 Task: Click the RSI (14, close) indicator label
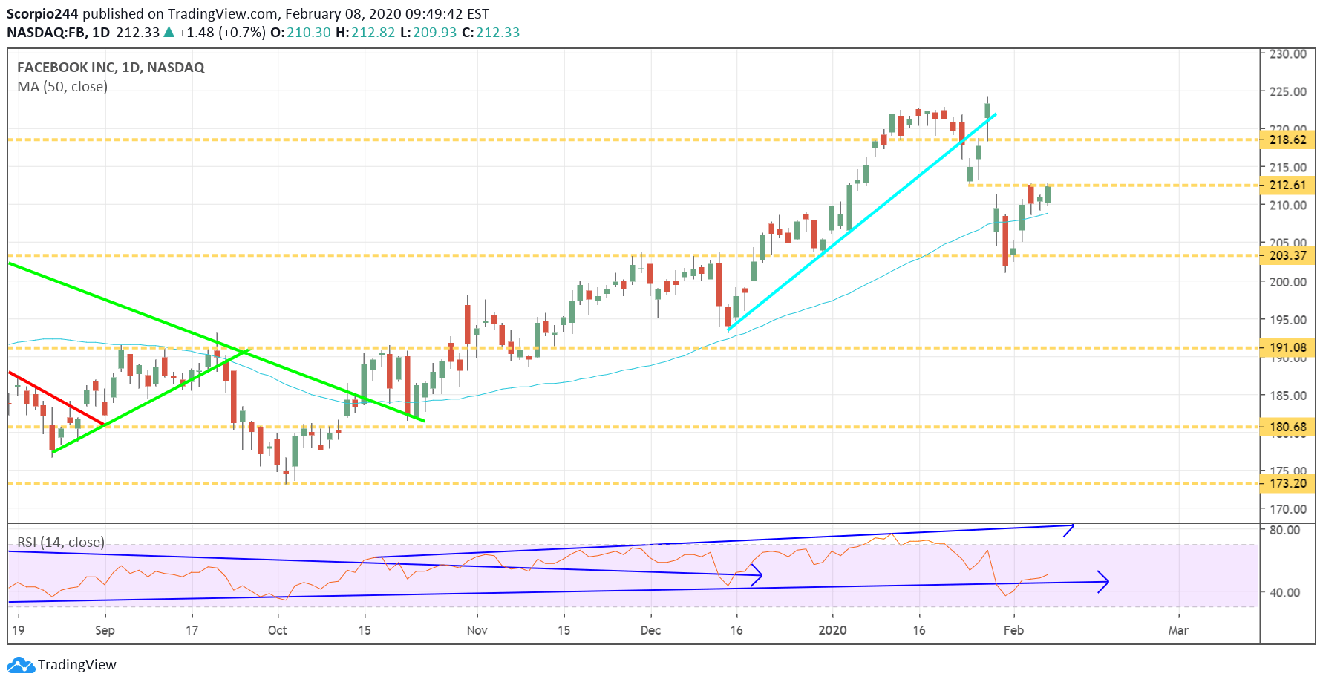pyautogui.click(x=61, y=542)
